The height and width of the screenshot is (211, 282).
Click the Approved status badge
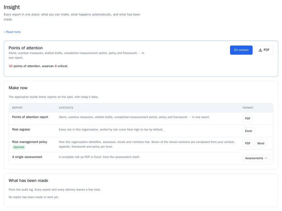click(x=19, y=147)
